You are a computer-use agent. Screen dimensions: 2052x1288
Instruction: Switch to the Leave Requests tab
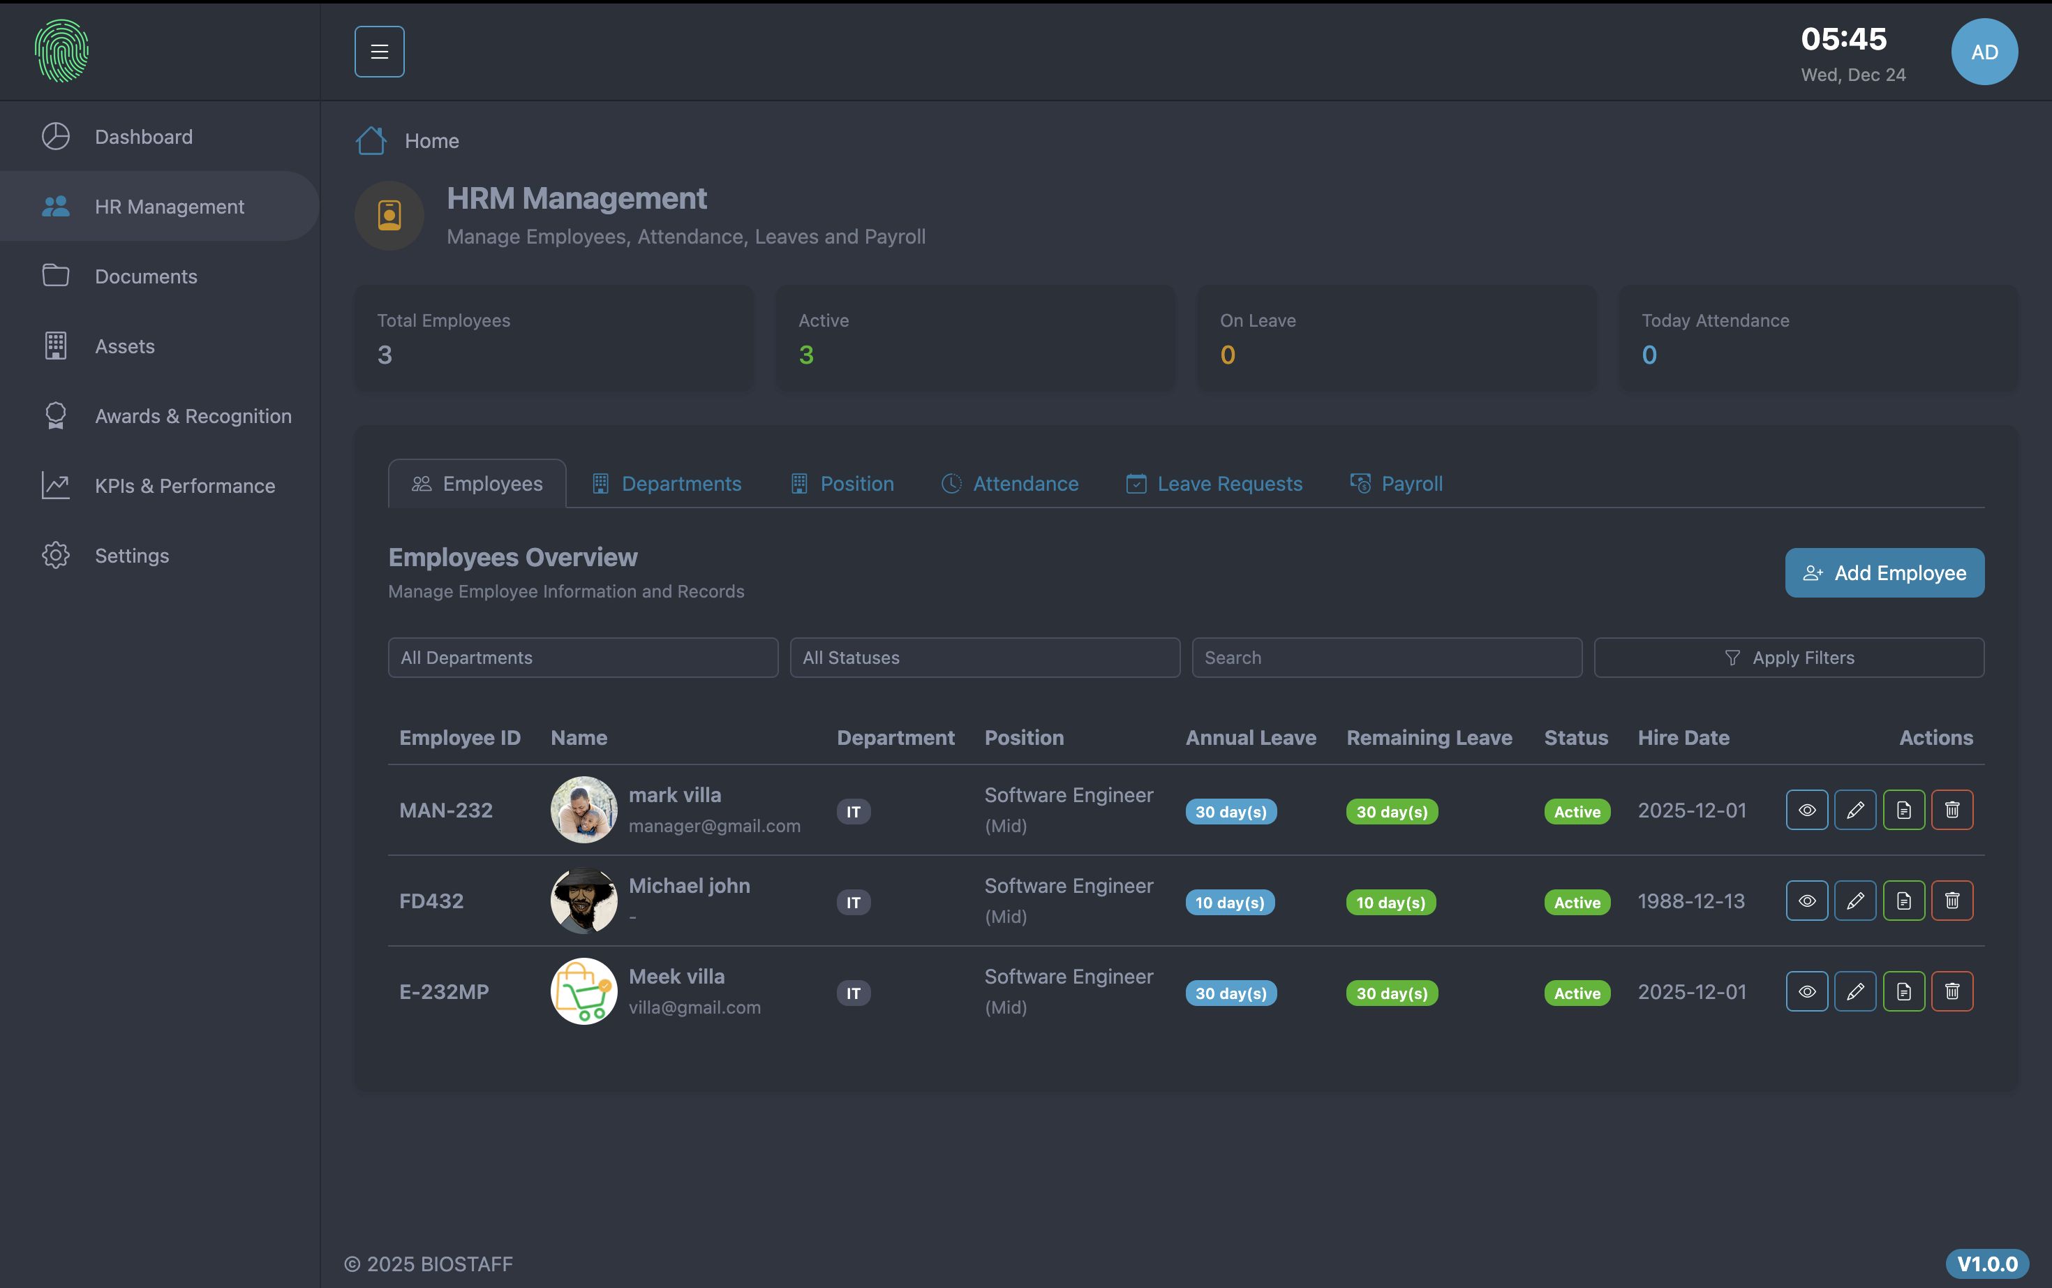point(1214,484)
